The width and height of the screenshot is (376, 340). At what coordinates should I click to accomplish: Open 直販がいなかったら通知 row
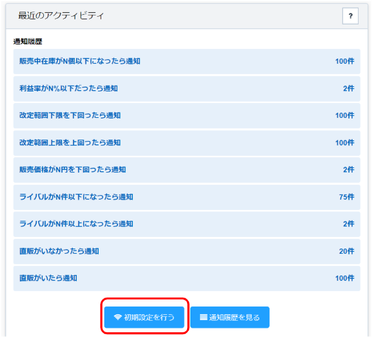(187, 251)
